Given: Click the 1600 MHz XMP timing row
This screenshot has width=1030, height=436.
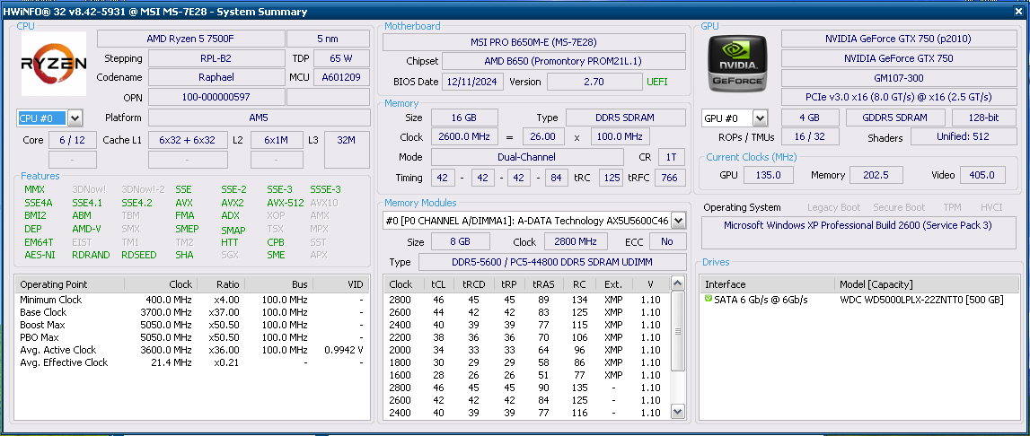Looking at the screenshot, I should 527,375.
